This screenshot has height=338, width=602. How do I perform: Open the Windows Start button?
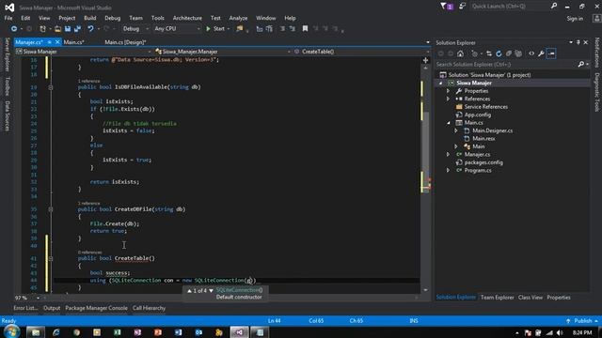click(x=11, y=331)
